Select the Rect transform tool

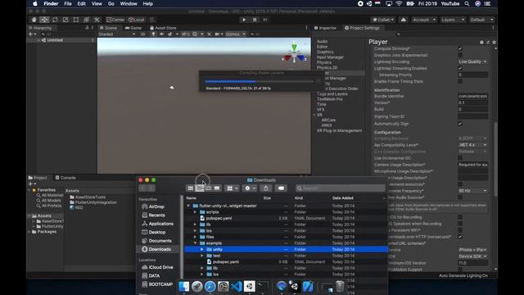click(x=76, y=20)
